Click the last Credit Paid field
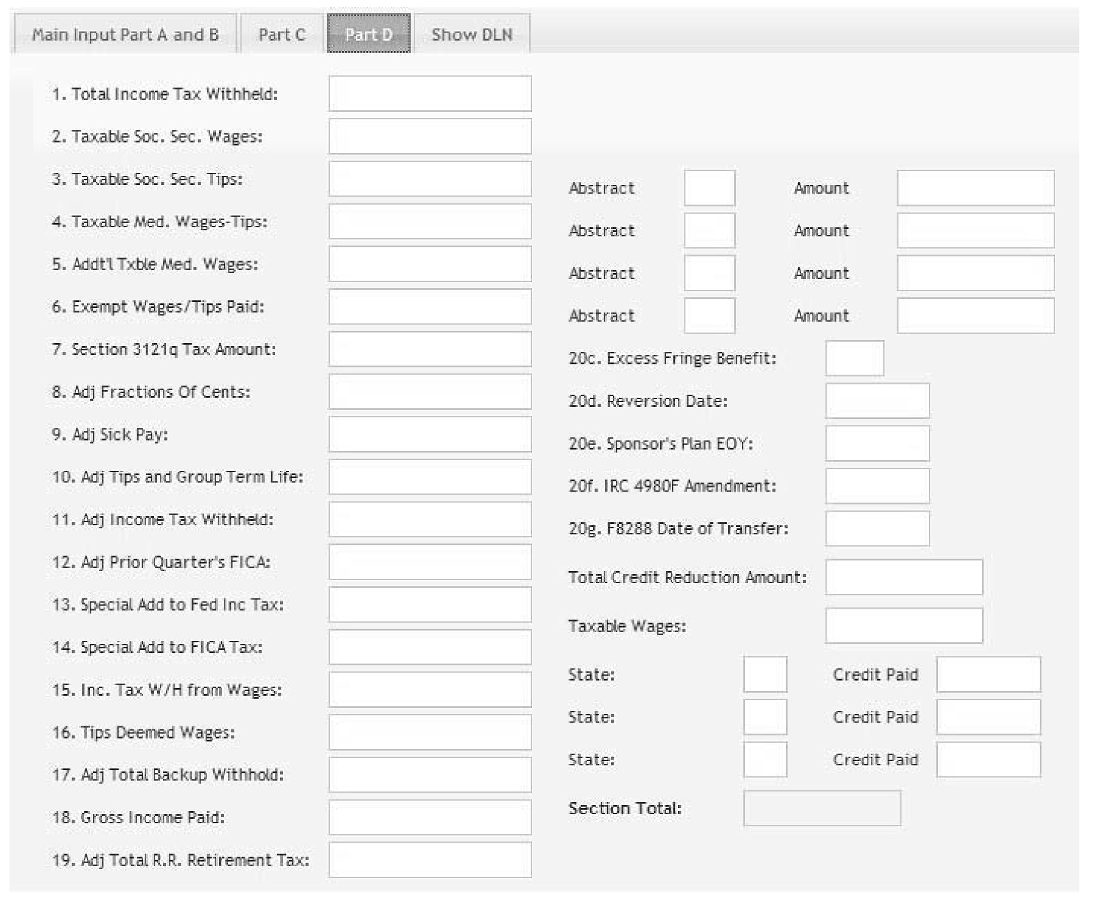 pos(988,760)
